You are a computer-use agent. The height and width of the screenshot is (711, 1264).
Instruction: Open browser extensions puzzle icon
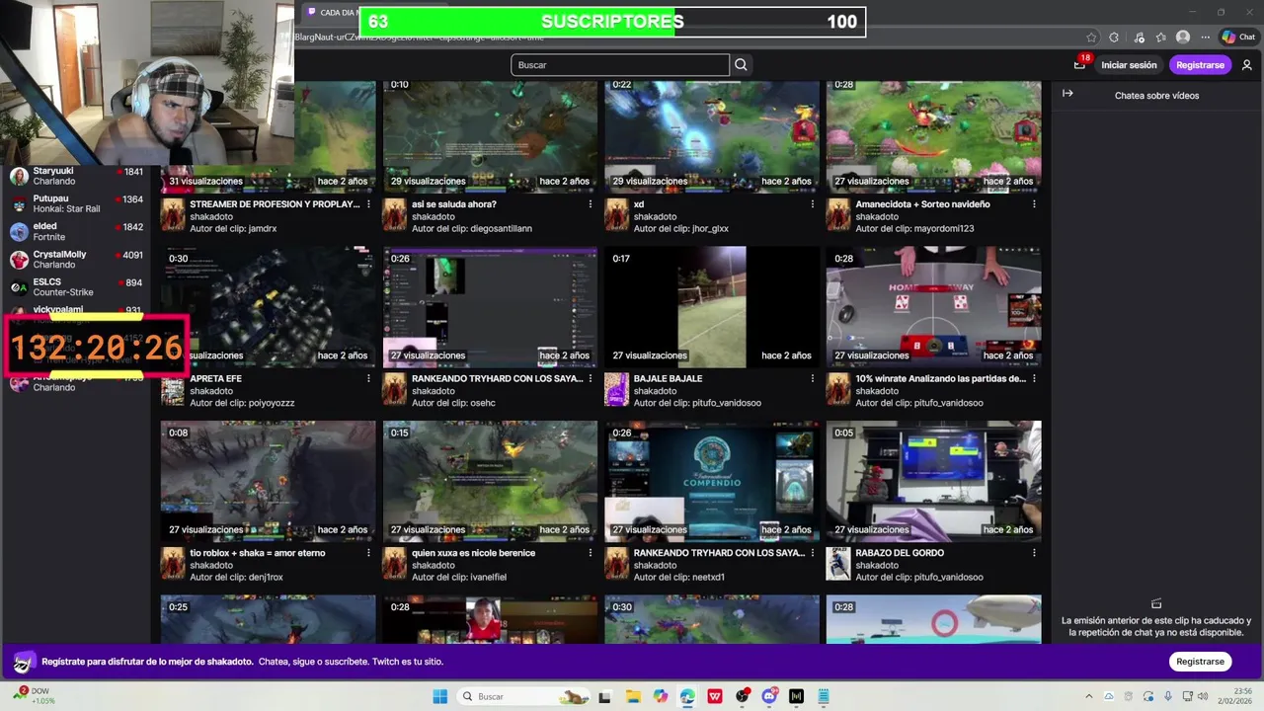(x=1114, y=38)
